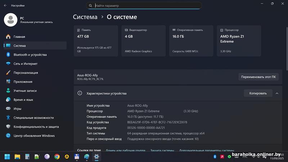288x162 pixels.
Task: Collapse Характеристики устройства section chevron
Action: 277,93
